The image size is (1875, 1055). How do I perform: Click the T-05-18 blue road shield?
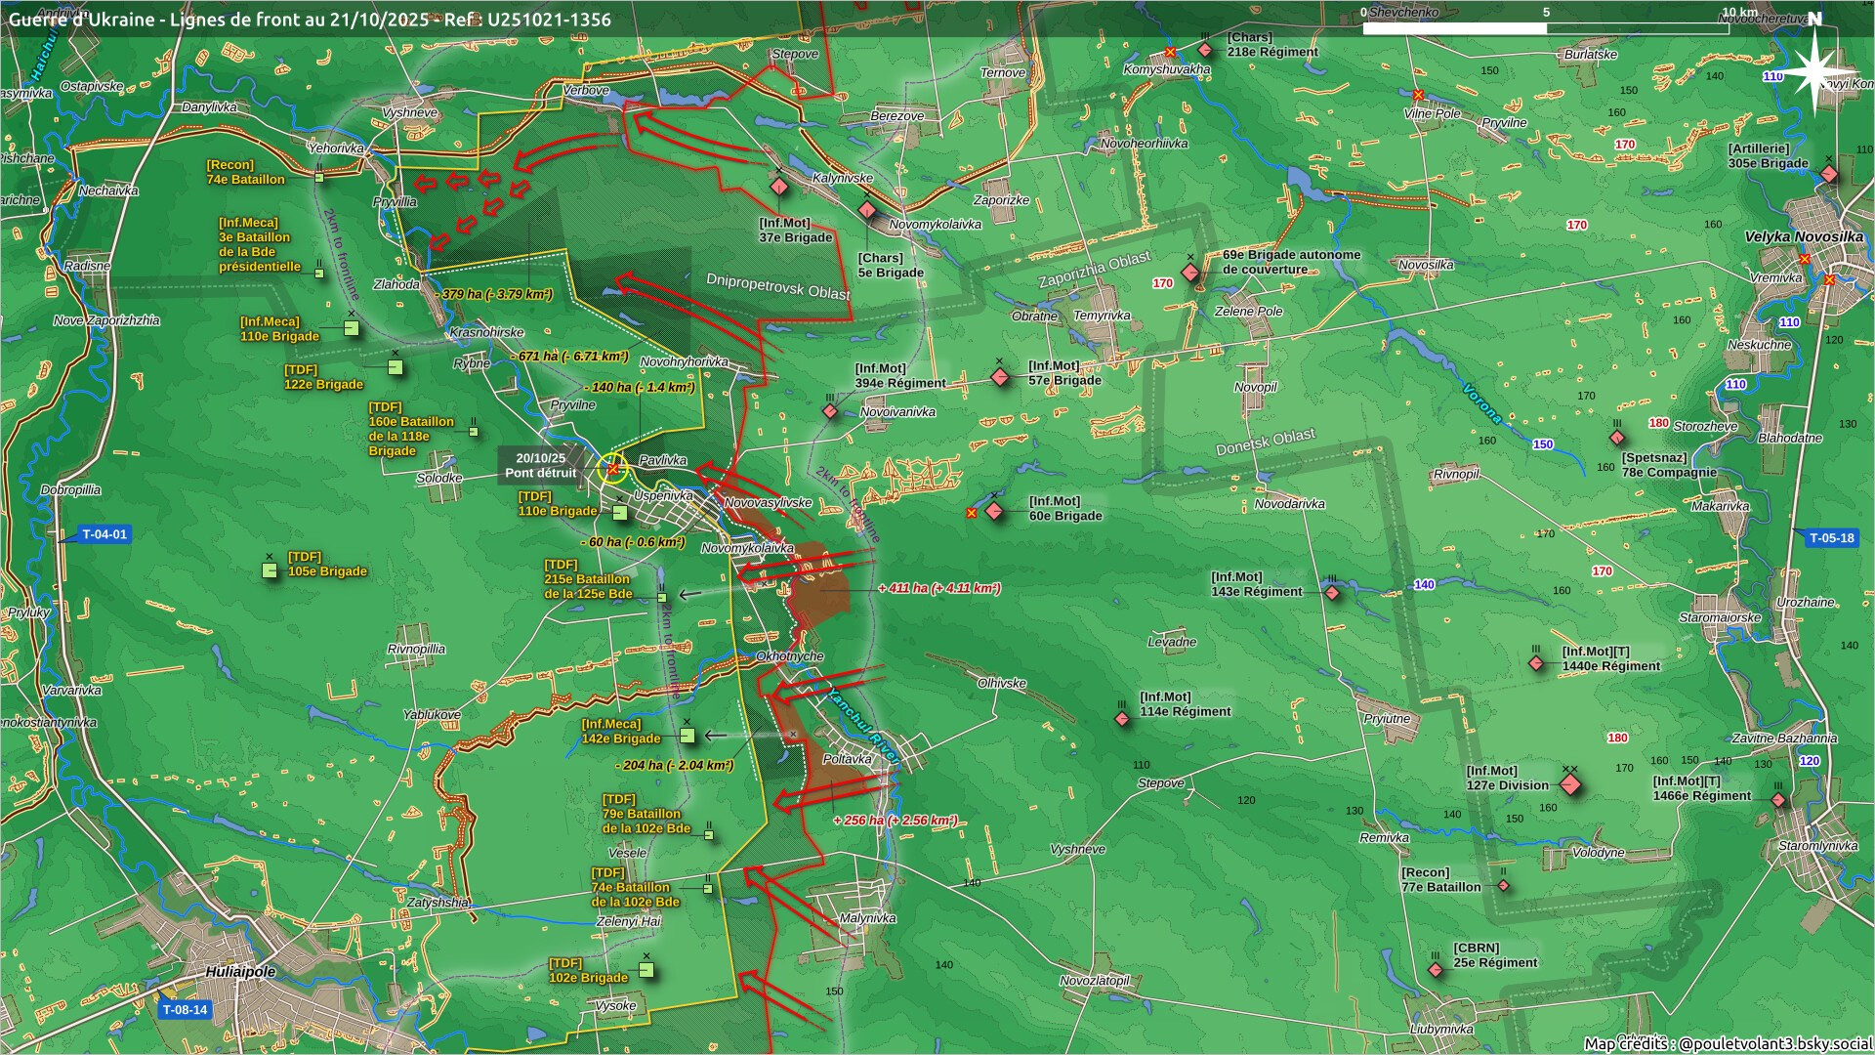click(1830, 537)
